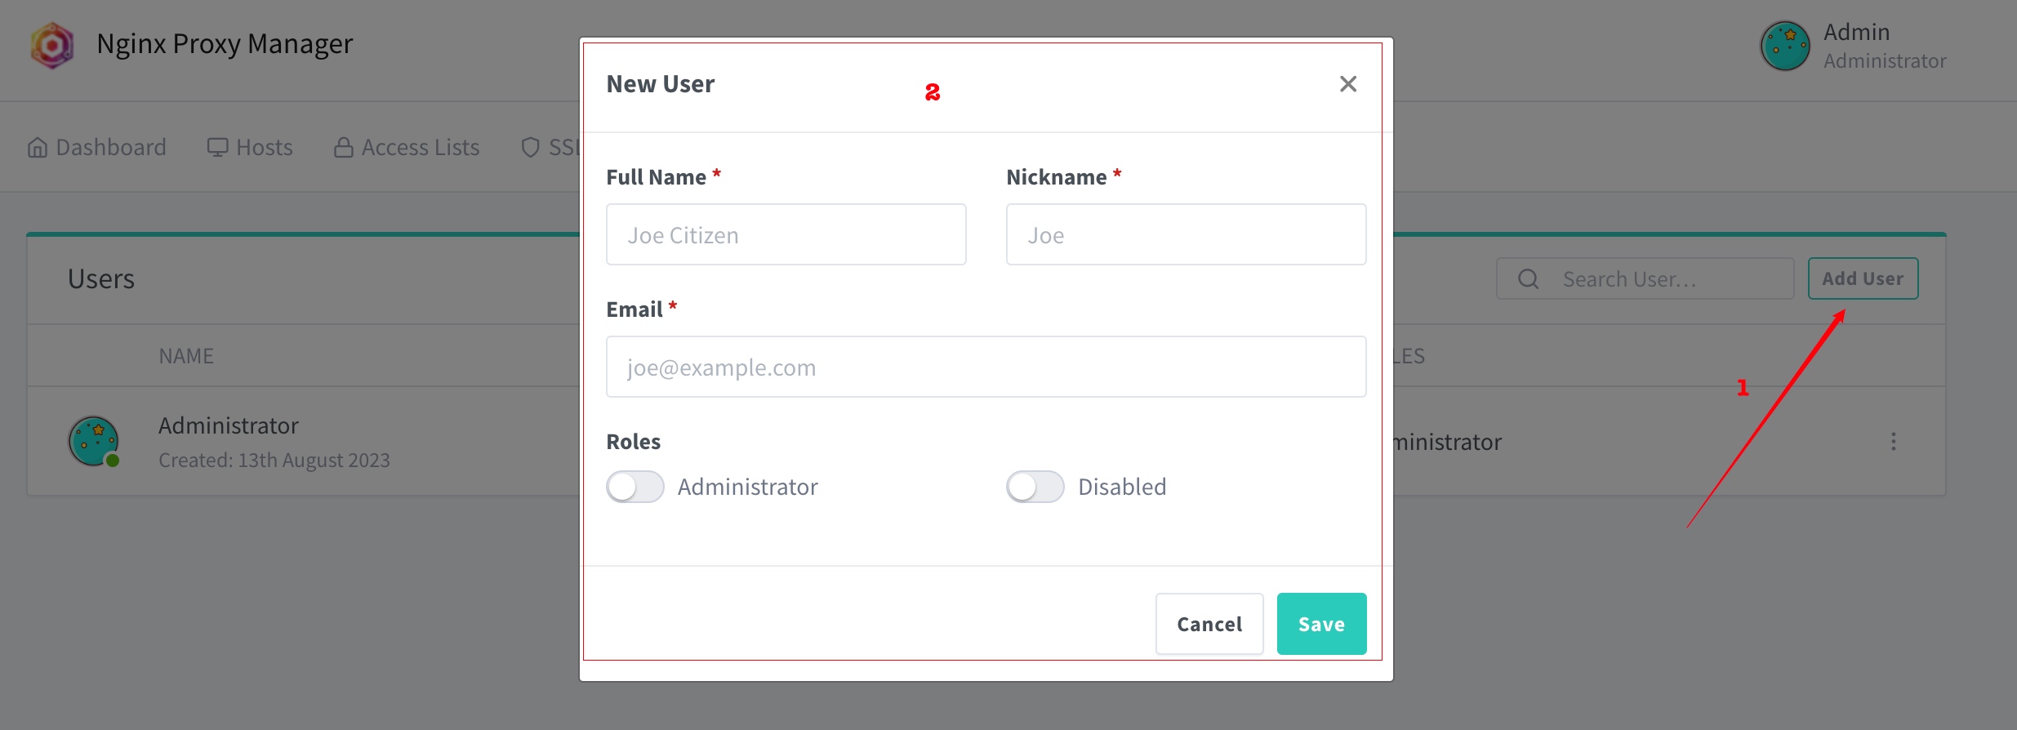Focus the Full Name input field
Viewport: 2017px width, 730px height.
point(786,235)
